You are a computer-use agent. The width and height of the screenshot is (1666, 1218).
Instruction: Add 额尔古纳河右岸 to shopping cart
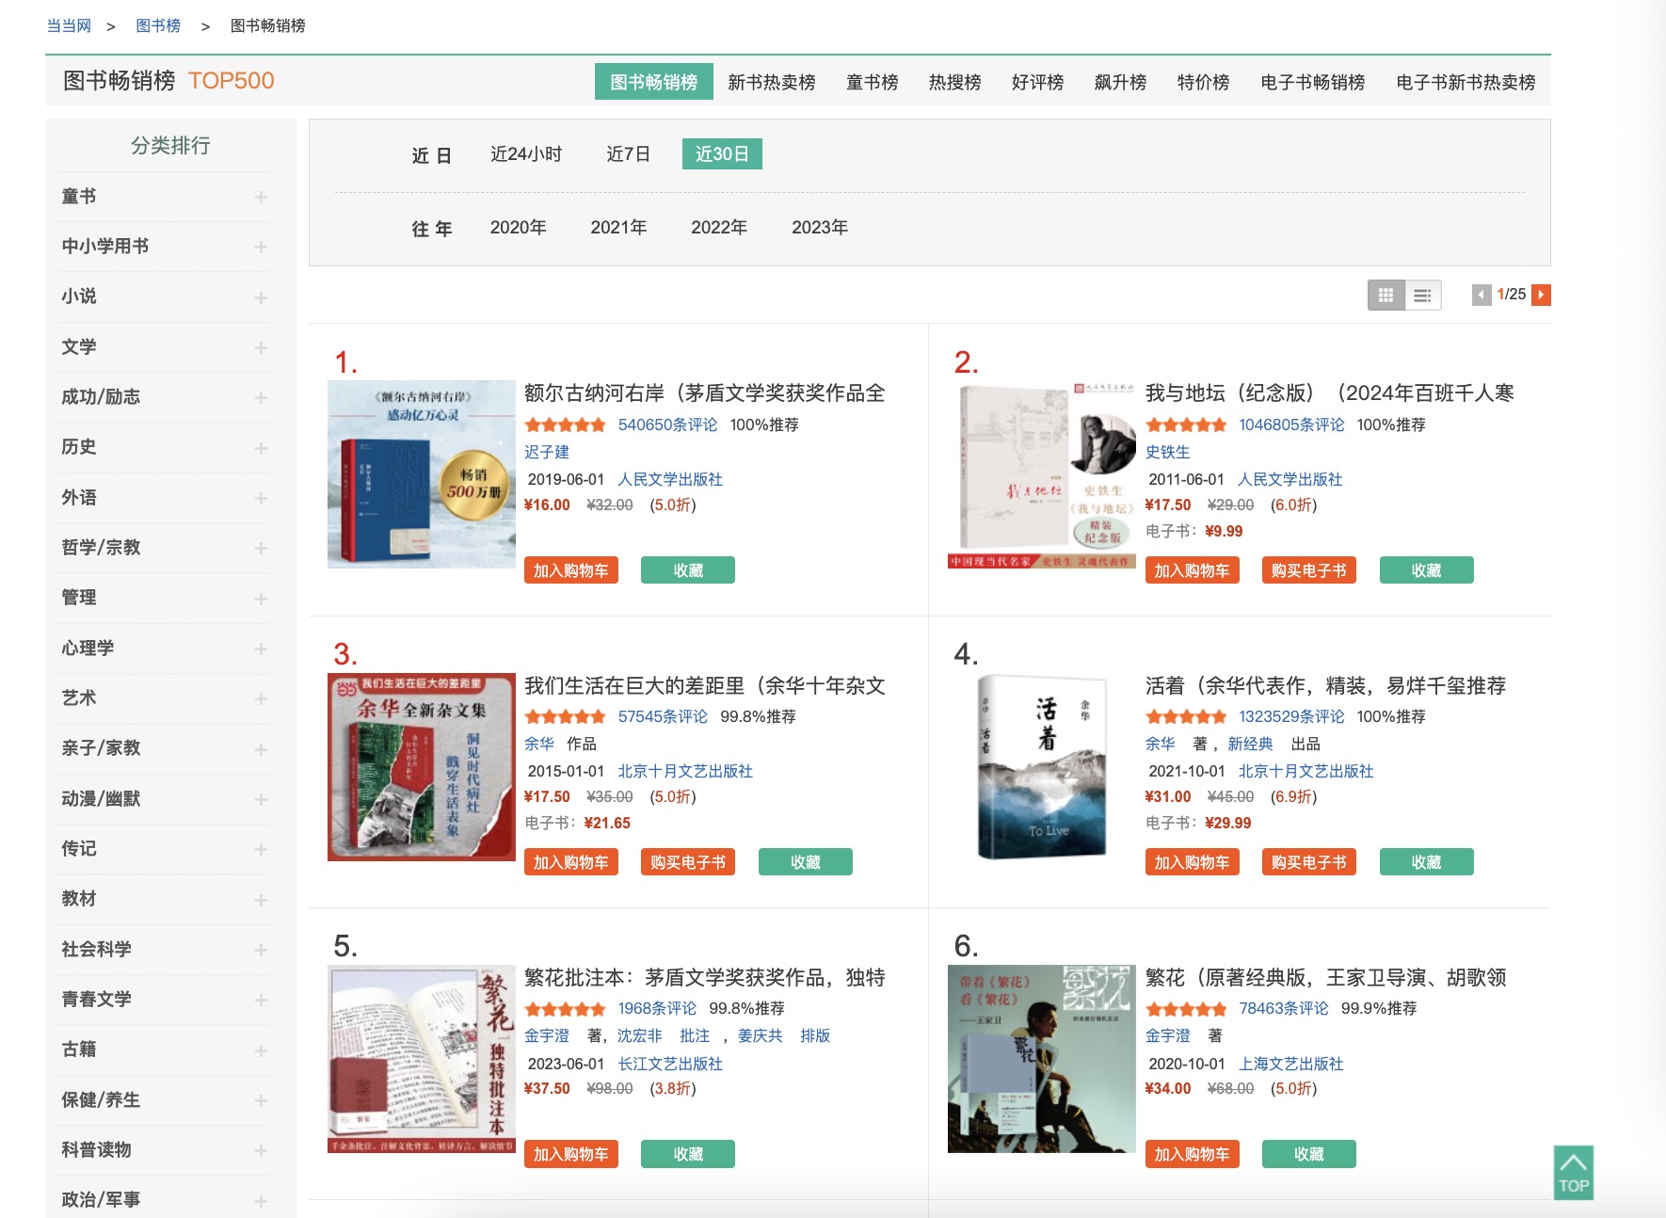click(x=570, y=570)
